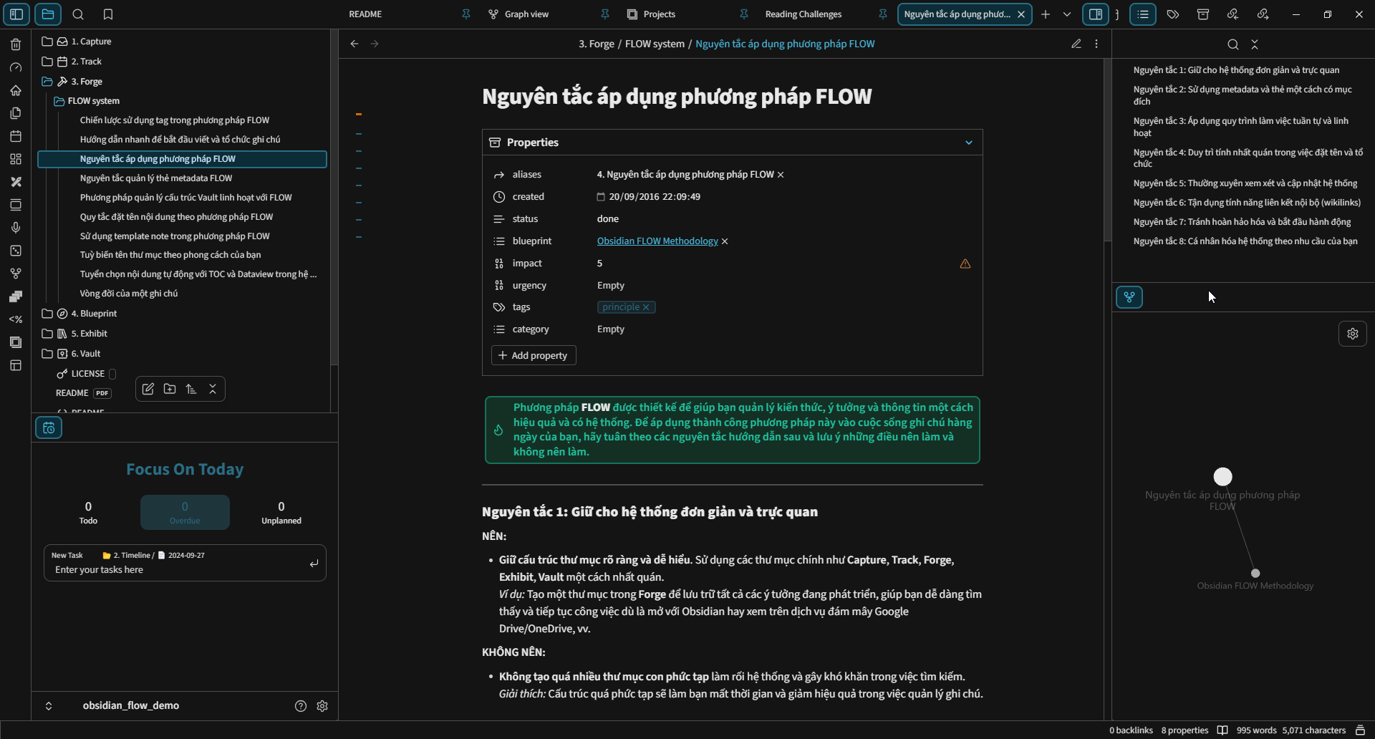Collapse the Properties section chevron

[968, 143]
